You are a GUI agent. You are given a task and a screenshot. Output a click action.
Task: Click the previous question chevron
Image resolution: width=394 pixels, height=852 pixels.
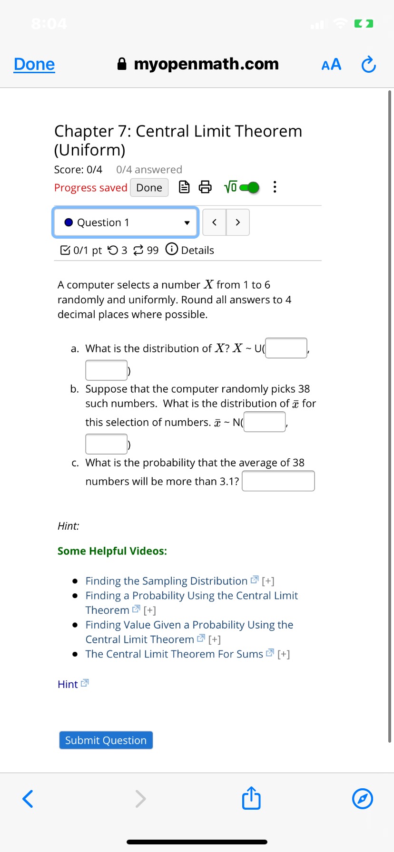(214, 222)
